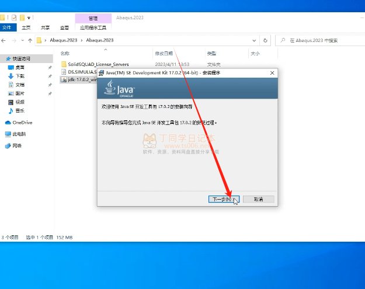Open 音乐 in navigation pane
Image resolution: width=365 pixels, height=289 pixels.
[x=20, y=111]
